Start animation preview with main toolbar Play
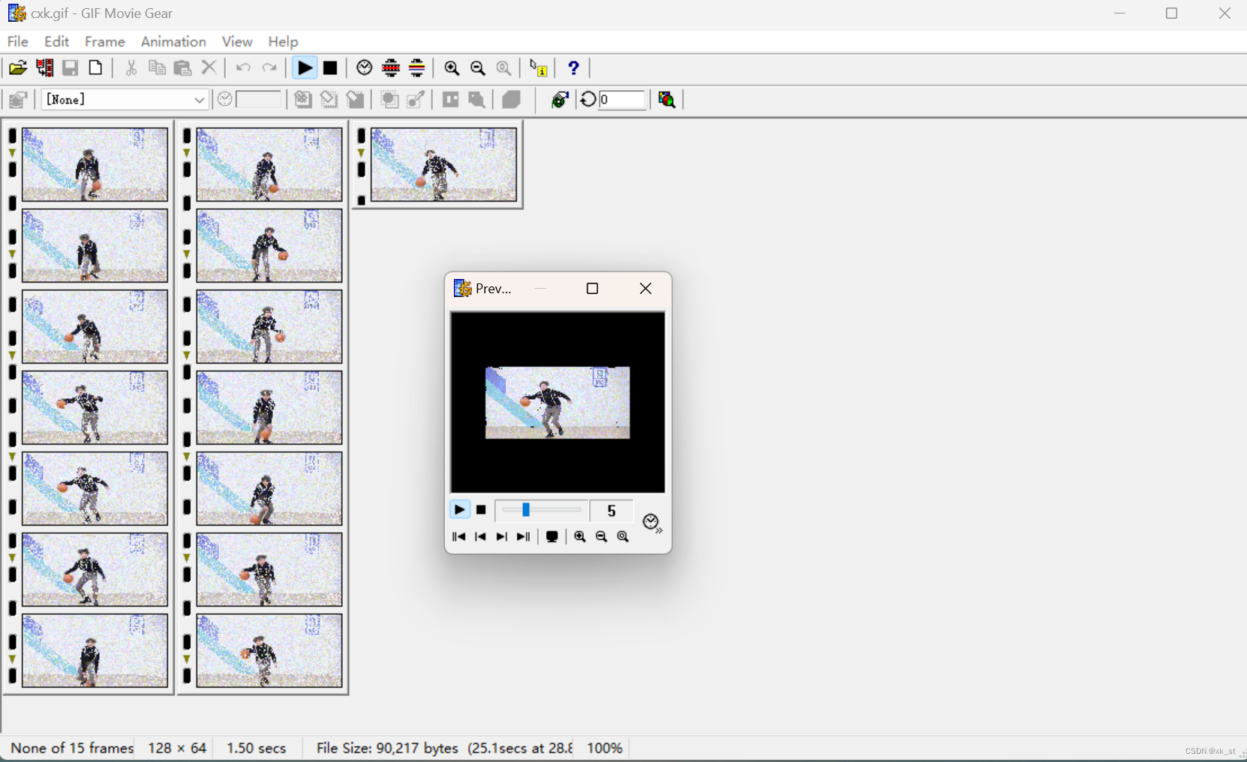The height and width of the screenshot is (762, 1247). (x=305, y=68)
